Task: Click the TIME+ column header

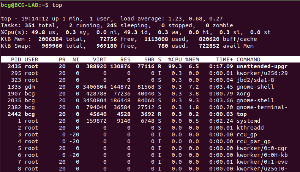Action: point(224,59)
